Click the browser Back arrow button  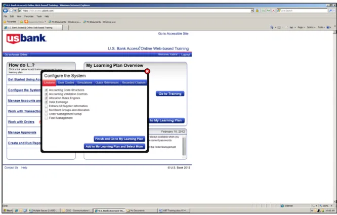(x=6, y=11)
